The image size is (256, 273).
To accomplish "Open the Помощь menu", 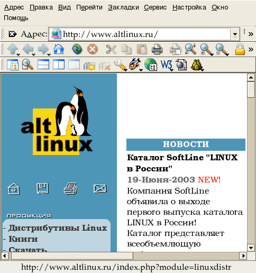I will [16, 18].
